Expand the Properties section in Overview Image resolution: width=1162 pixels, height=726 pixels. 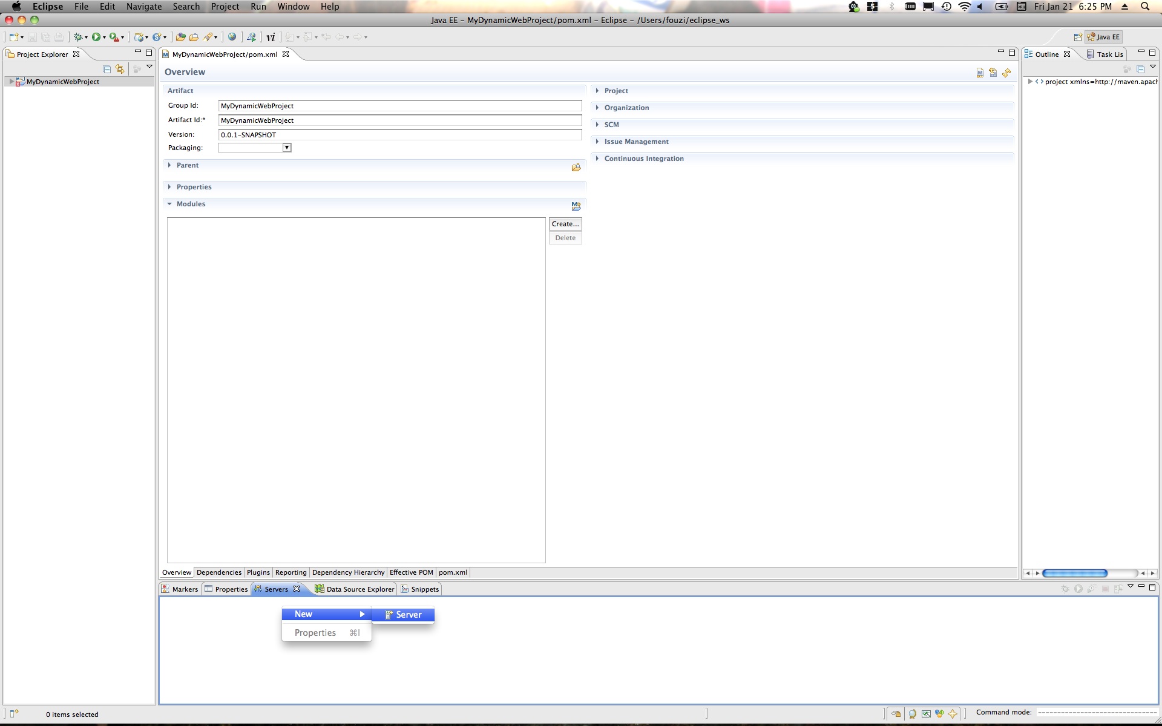coord(169,187)
